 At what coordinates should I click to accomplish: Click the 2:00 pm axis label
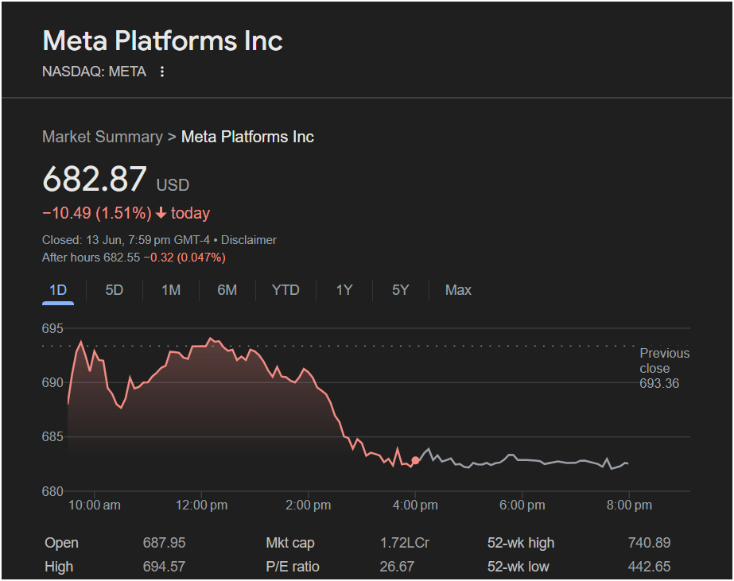click(308, 505)
